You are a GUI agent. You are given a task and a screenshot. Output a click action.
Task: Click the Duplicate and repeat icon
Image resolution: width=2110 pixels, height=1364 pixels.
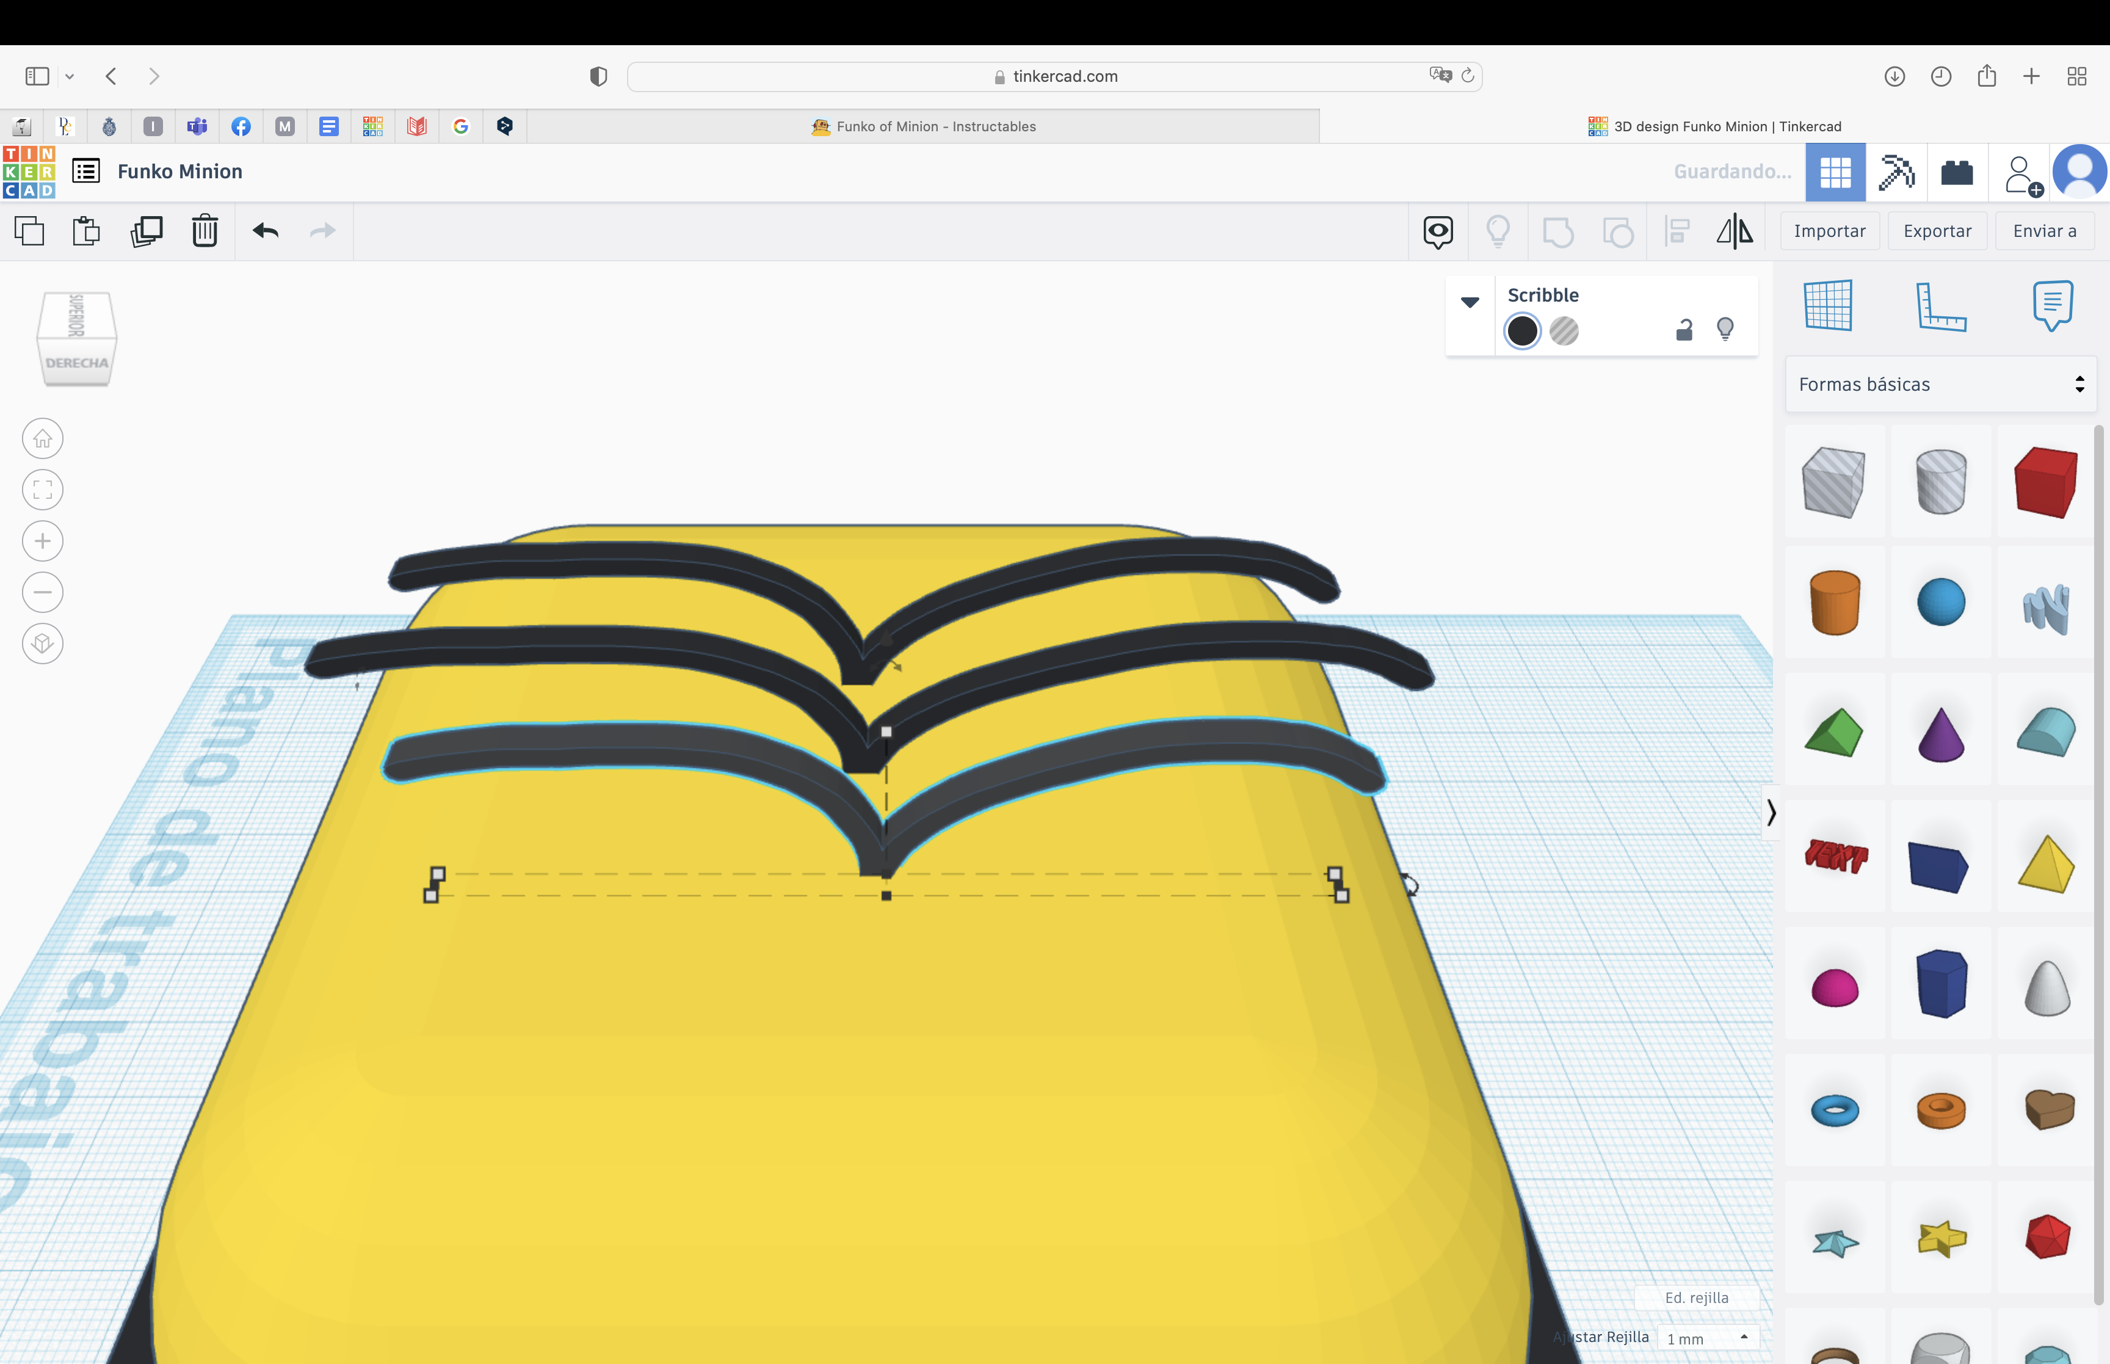tap(146, 231)
